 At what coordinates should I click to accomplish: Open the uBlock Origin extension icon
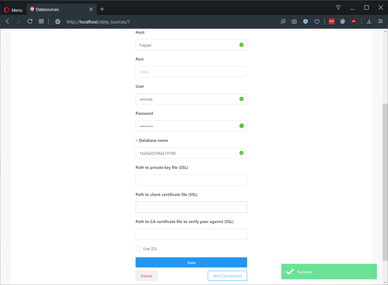tap(354, 21)
